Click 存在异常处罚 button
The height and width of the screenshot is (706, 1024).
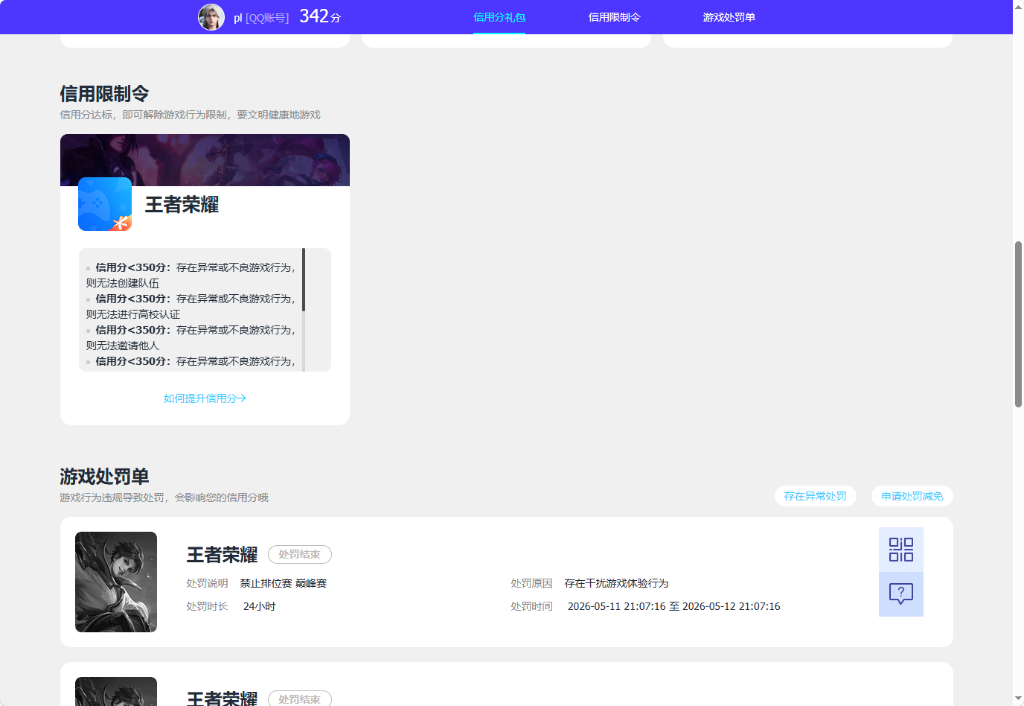coord(816,496)
